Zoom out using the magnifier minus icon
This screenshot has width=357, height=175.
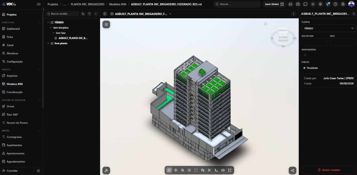pyautogui.click(x=189, y=170)
